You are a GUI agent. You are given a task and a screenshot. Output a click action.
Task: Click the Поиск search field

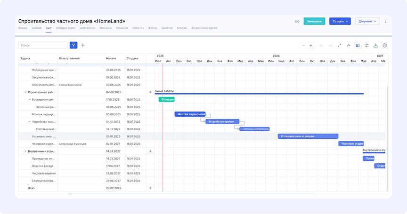[43, 45]
